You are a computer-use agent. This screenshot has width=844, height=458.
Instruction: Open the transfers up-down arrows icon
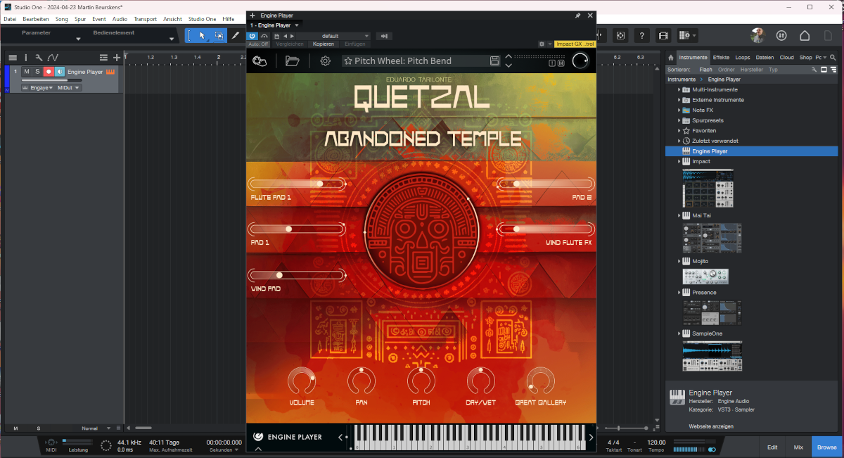tap(781, 35)
